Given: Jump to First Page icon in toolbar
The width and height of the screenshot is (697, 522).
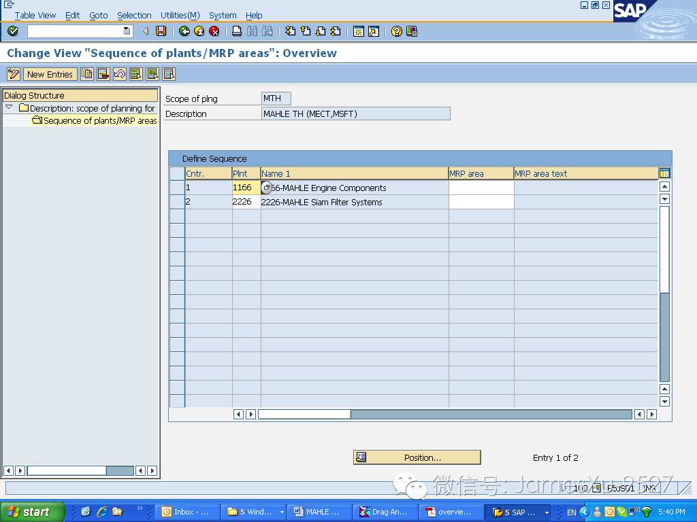Looking at the screenshot, I should point(290,31).
